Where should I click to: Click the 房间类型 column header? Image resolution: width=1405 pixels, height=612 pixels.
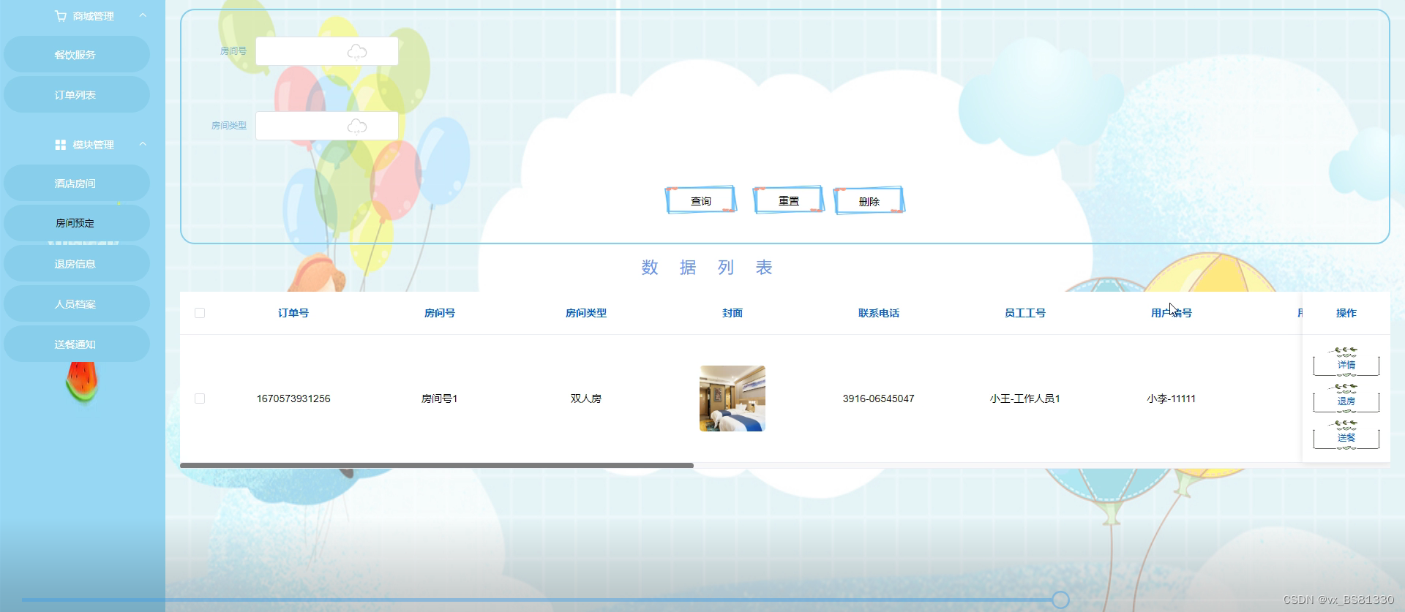[x=586, y=313]
